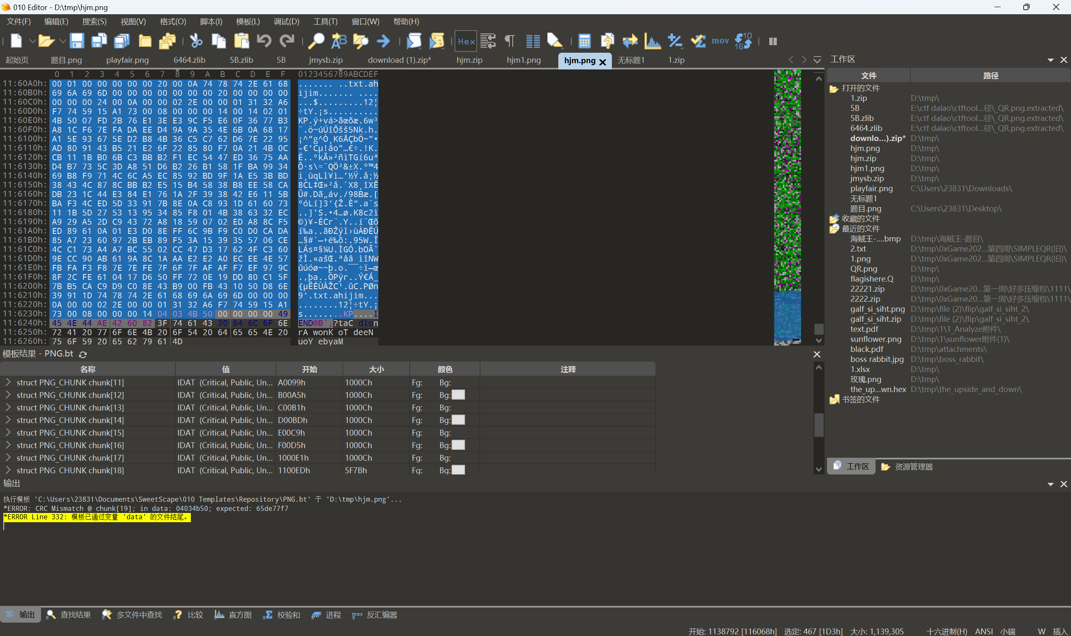Collapse the 打开的文件 folder in workspace
Image resolution: width=1071 pixels, height=636 pixels.
834,88
